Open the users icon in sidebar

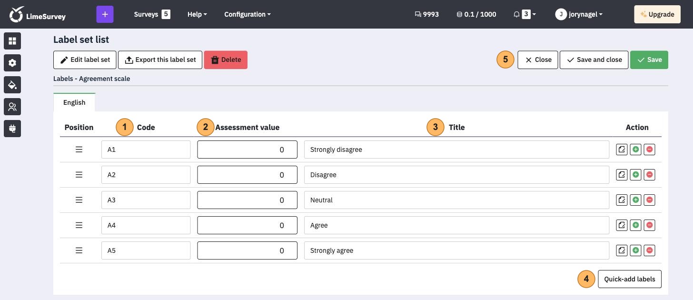click(x=12, y=107)
